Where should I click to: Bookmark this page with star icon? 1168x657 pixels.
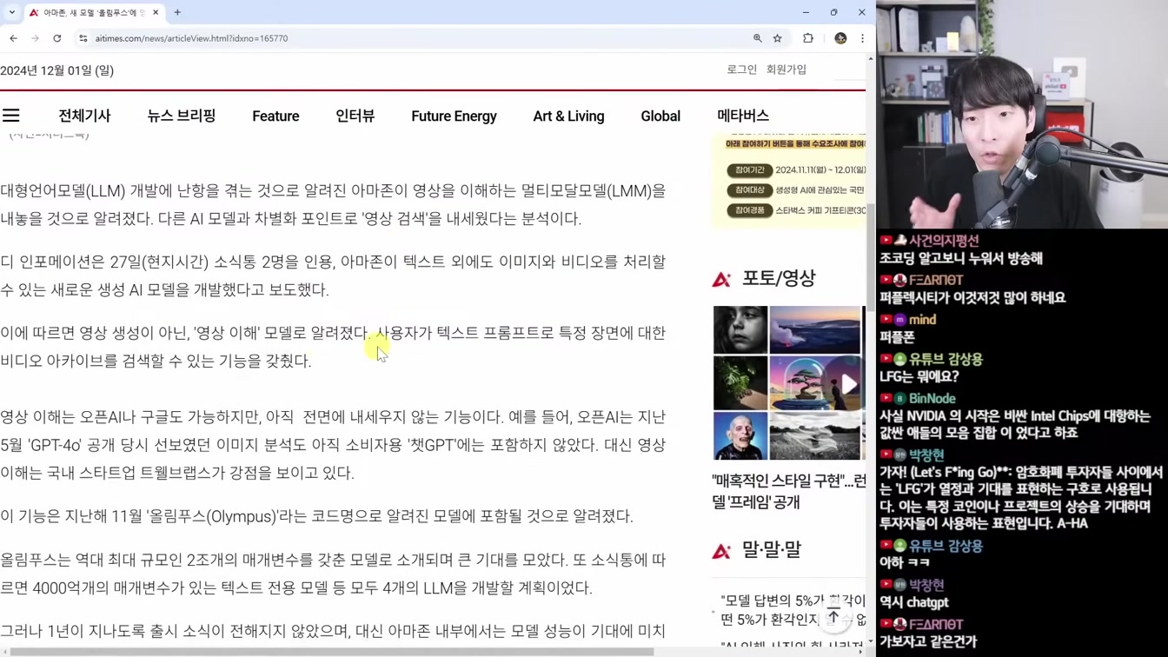point(778,38)
